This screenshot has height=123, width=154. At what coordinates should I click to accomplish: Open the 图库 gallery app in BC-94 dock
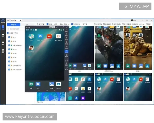coord(52,84)
